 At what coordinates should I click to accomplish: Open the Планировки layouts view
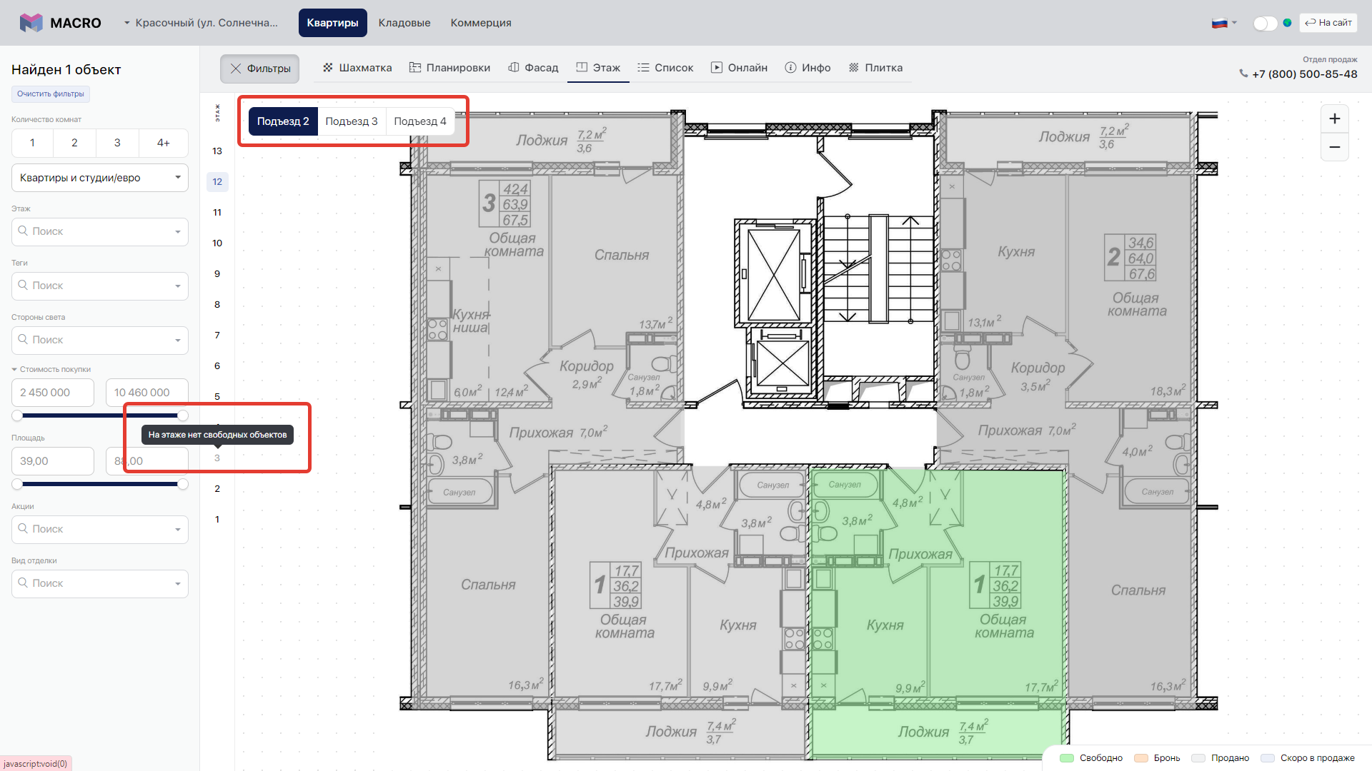[x=449, y=68]
